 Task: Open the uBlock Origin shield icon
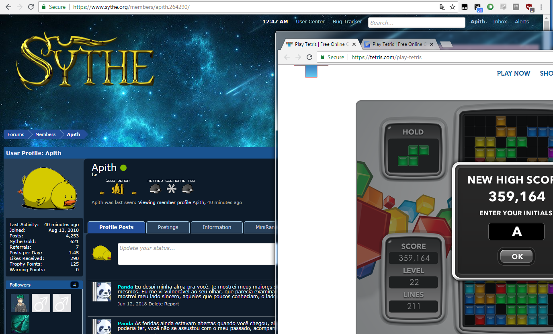(529, 7)
